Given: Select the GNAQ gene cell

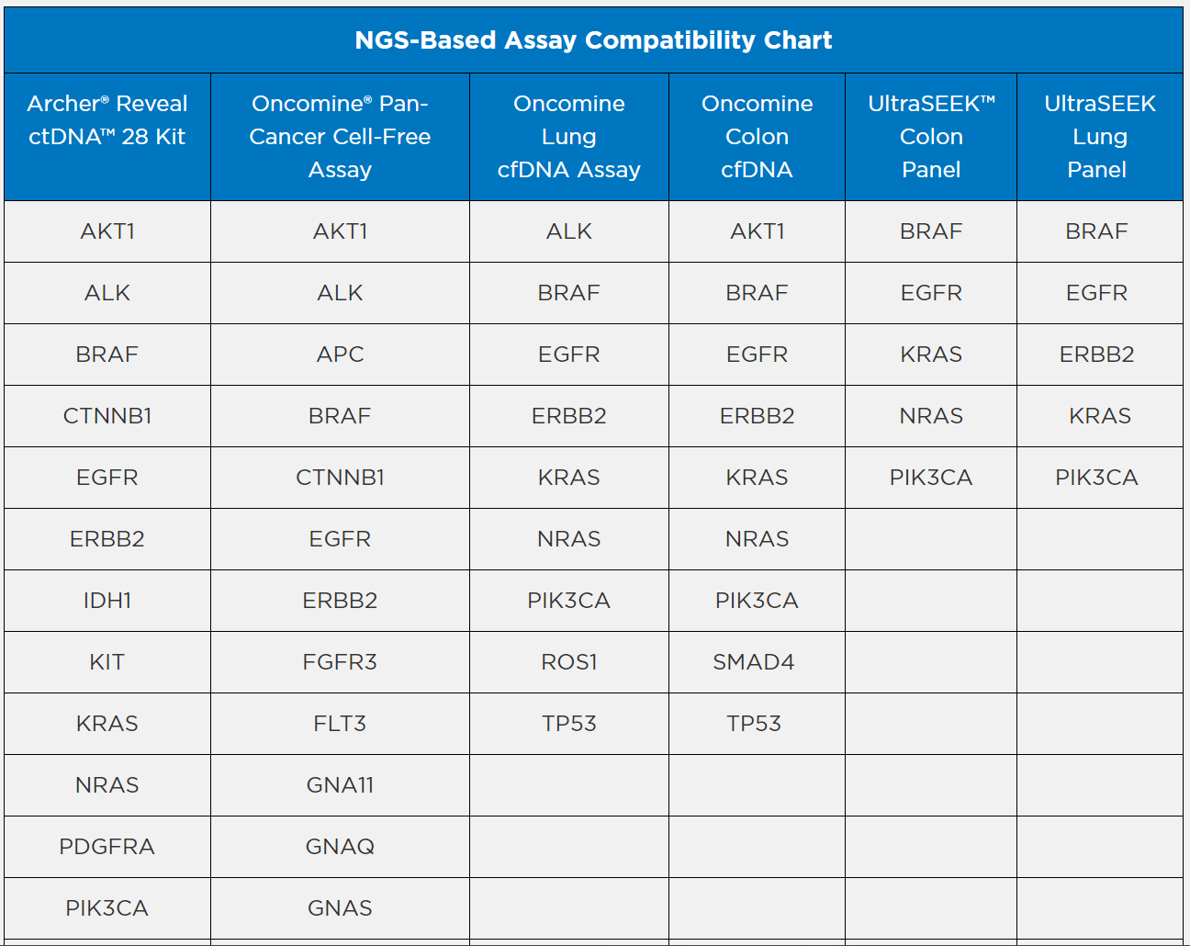Looking at the screenshot, I should point(340,847).
